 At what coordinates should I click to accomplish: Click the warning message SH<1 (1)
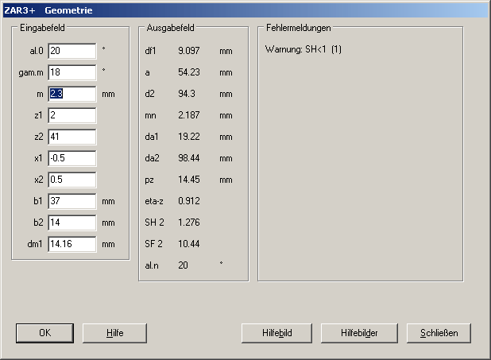303,51
